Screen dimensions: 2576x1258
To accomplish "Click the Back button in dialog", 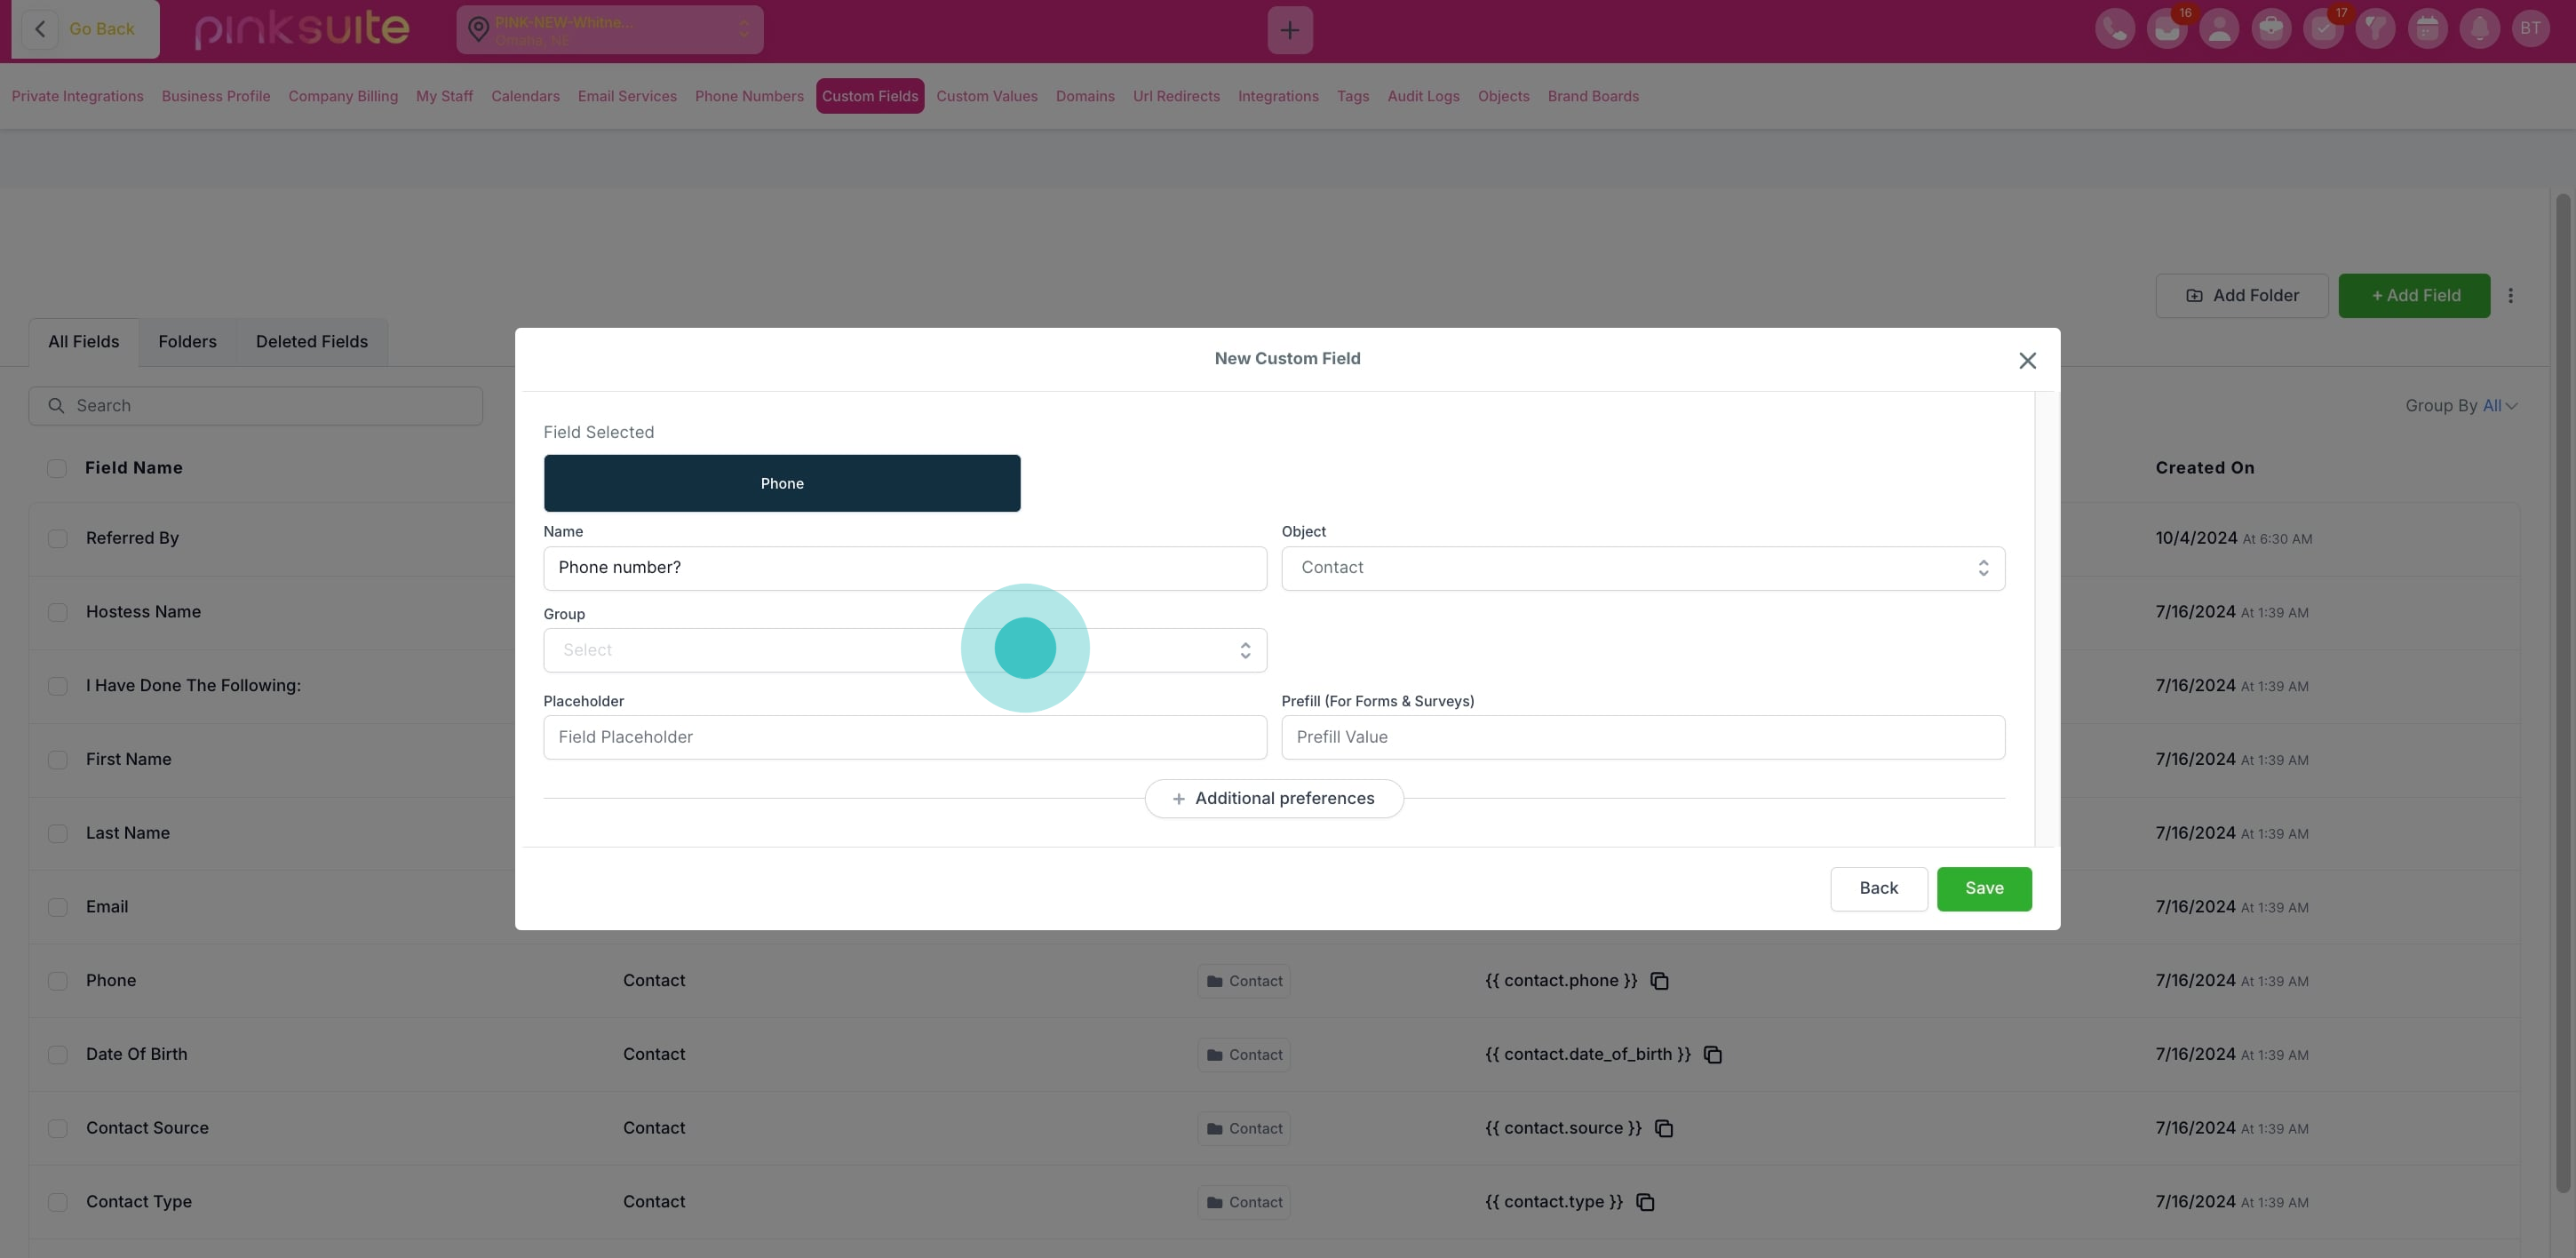I will [1877, 889].
